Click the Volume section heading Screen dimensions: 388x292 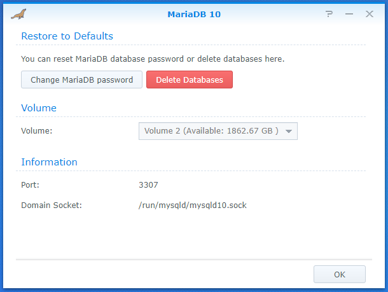click(39, 108)
